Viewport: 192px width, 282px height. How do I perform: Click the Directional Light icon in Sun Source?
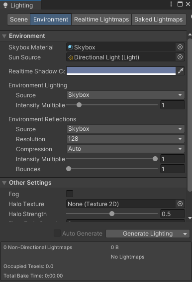coord(71,57)
